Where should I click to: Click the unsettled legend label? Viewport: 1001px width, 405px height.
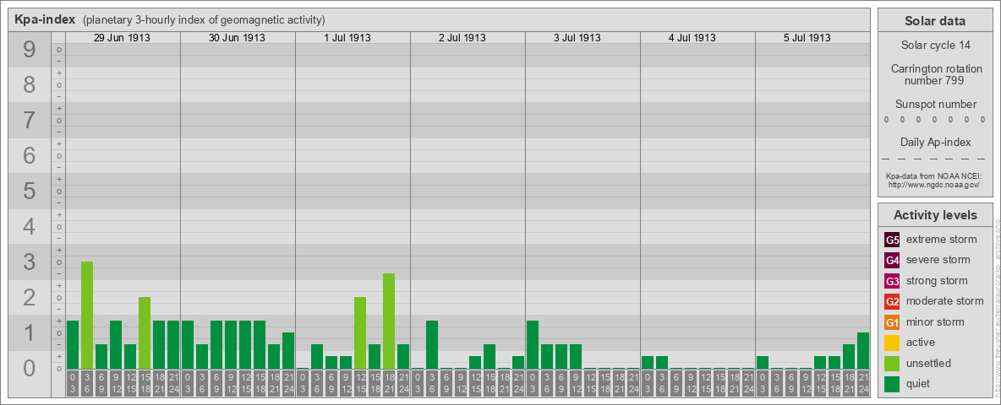click(x=929, y=362)
